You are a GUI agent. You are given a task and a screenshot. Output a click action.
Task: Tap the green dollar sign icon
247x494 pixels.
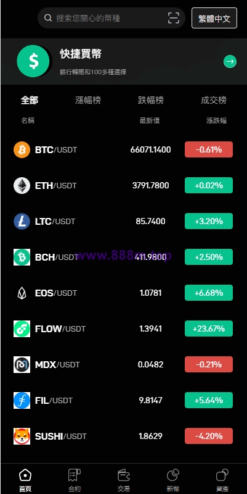tap(33, 61)
